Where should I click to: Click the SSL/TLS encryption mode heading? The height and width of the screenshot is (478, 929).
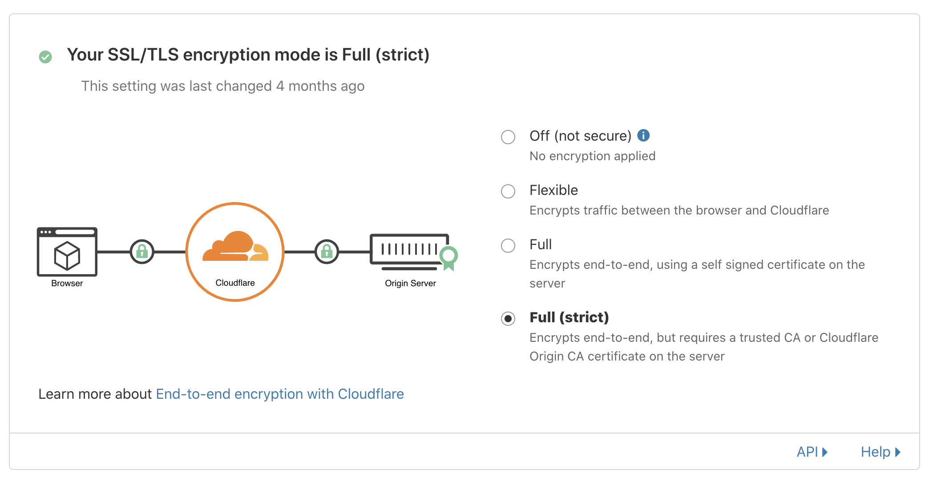click(248, 55)
